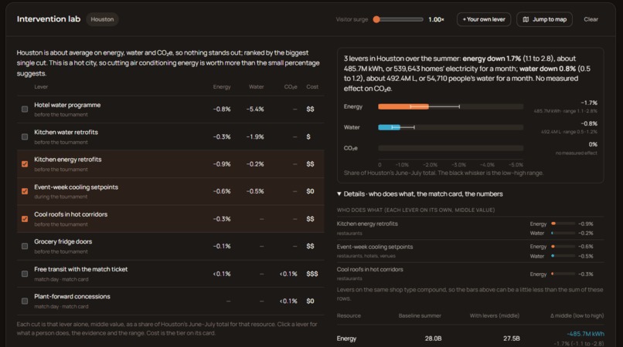
Task: Click the 27.5B with-levers energy value
Action: [x=512, y=339]
